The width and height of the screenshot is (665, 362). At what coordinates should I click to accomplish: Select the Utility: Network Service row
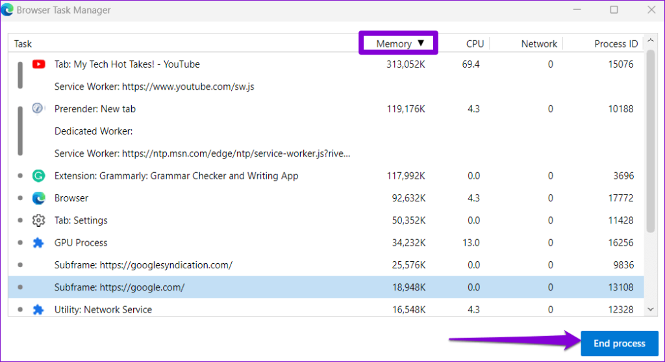pyautogui.click(x=326, y=309)
